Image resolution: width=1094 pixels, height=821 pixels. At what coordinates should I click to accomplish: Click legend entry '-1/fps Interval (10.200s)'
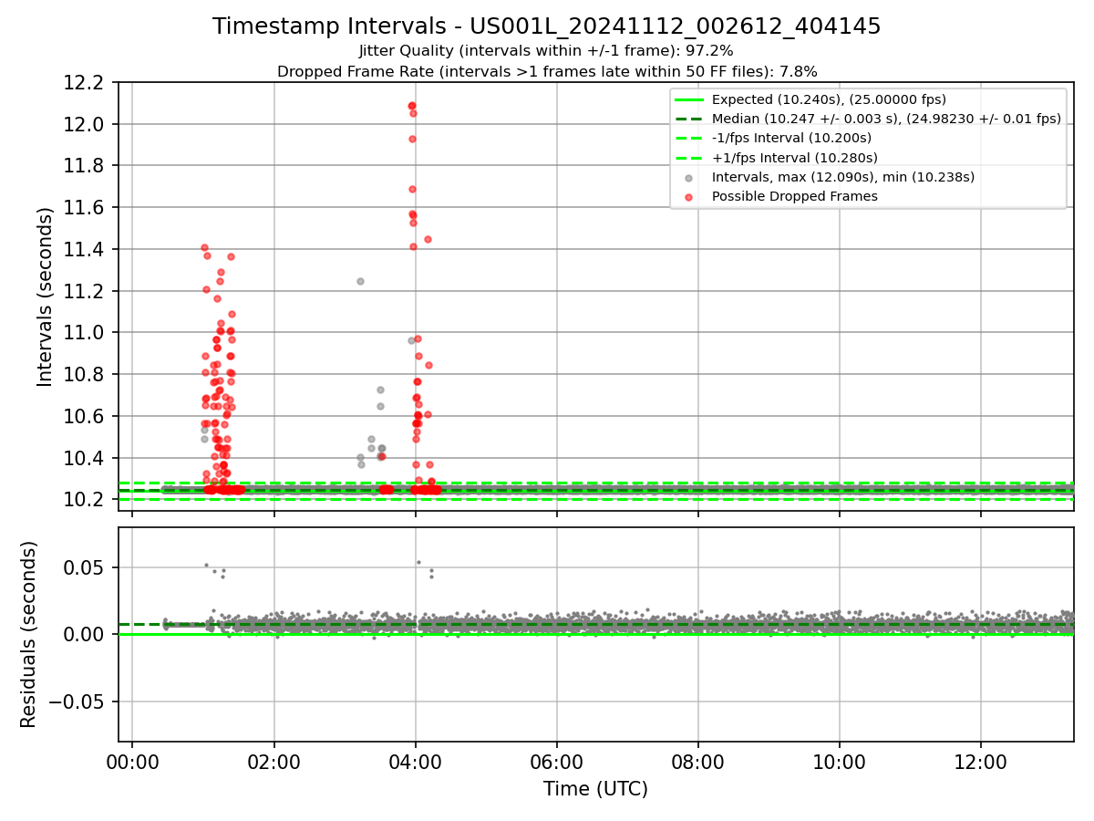click(x=791, y=138)
